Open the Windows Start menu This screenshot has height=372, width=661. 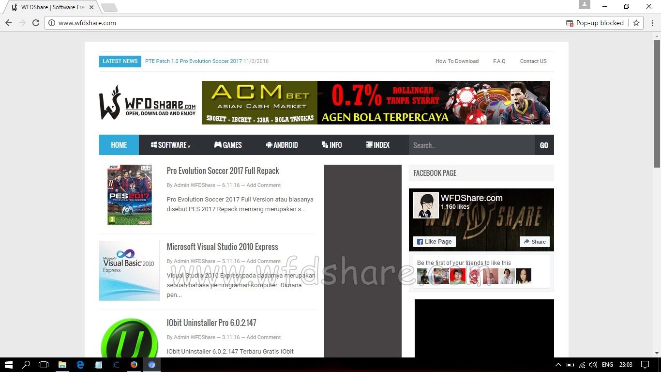[x=9, y=365]
